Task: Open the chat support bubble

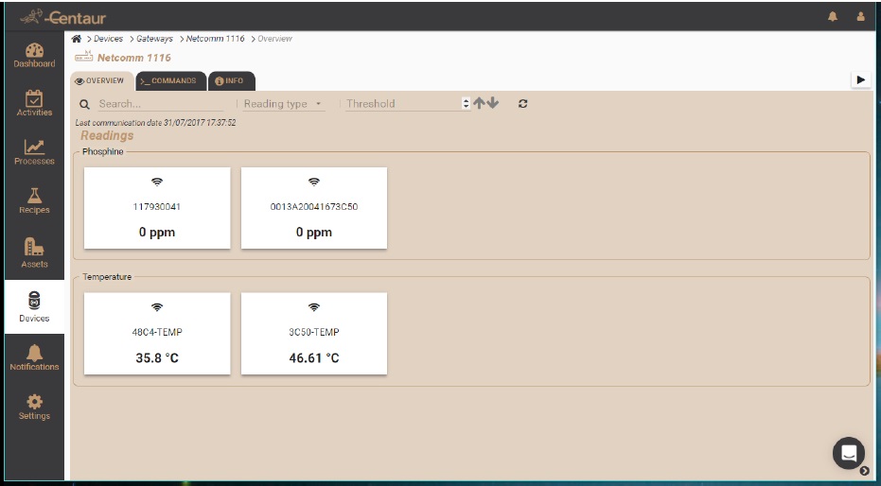Action: pos(848,452)
